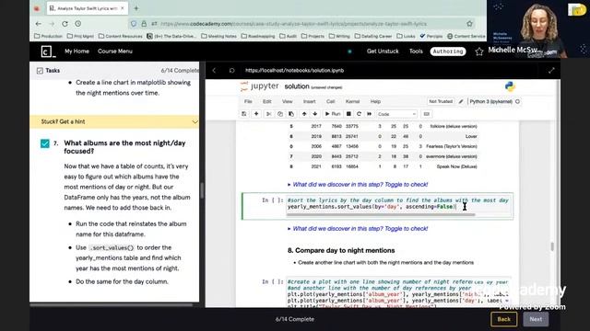
Task: Click the Back button
Action: coord(504,319)
